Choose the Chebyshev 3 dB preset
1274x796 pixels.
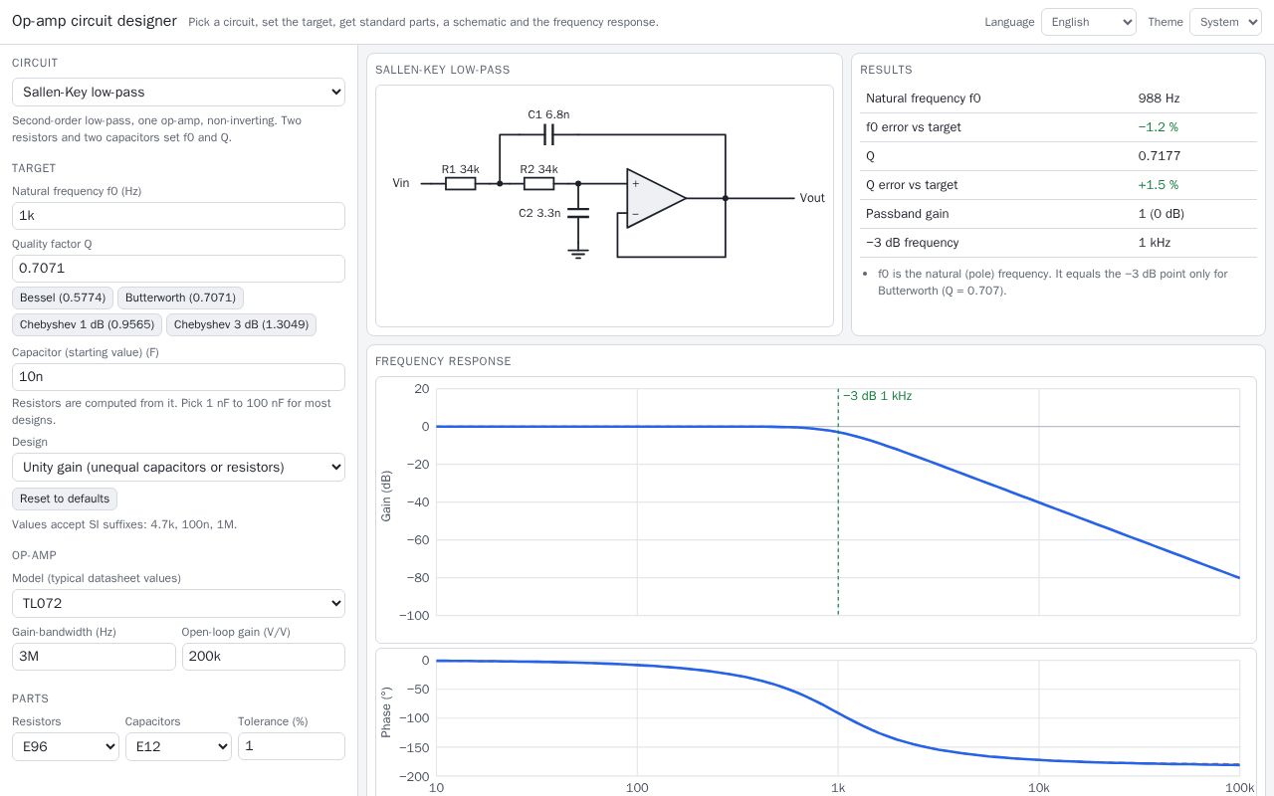point(241,324)
